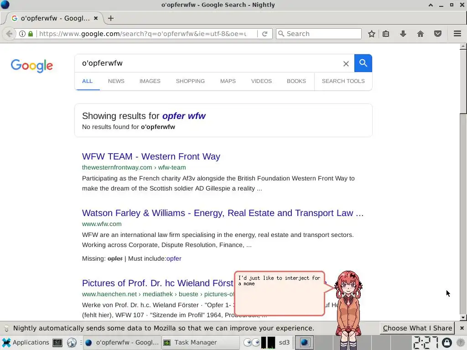Image resolution: width=467 pixels, height=350 pixels.
Task: Close the o'opferwfw browser tab
Action: tap(96, 18)
